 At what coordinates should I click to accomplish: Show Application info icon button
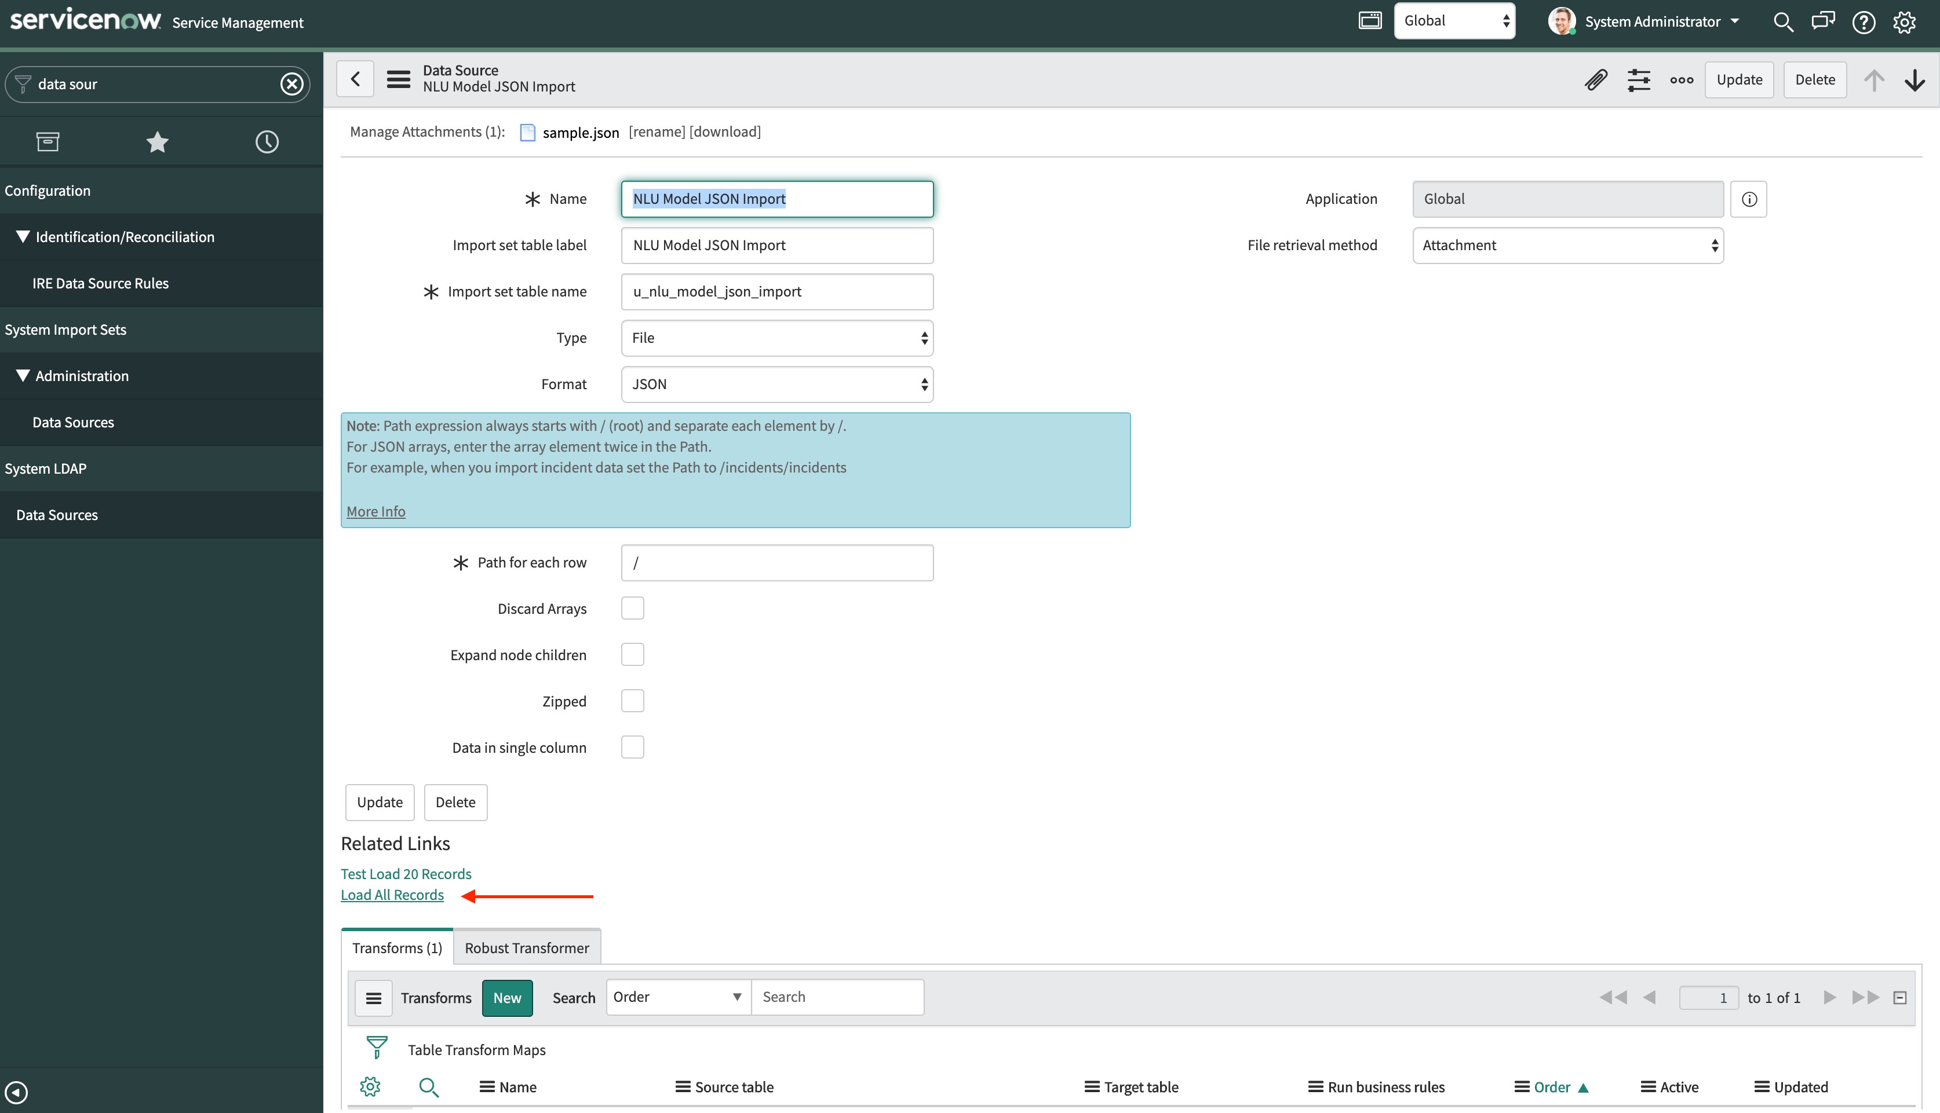(x=1749, y=200)
